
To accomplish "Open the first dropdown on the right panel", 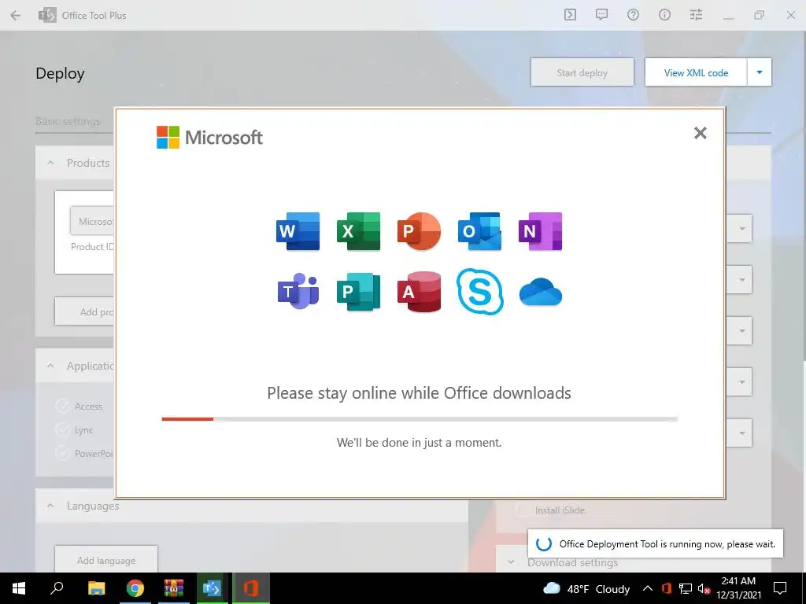I will click(x=739, y=229).
